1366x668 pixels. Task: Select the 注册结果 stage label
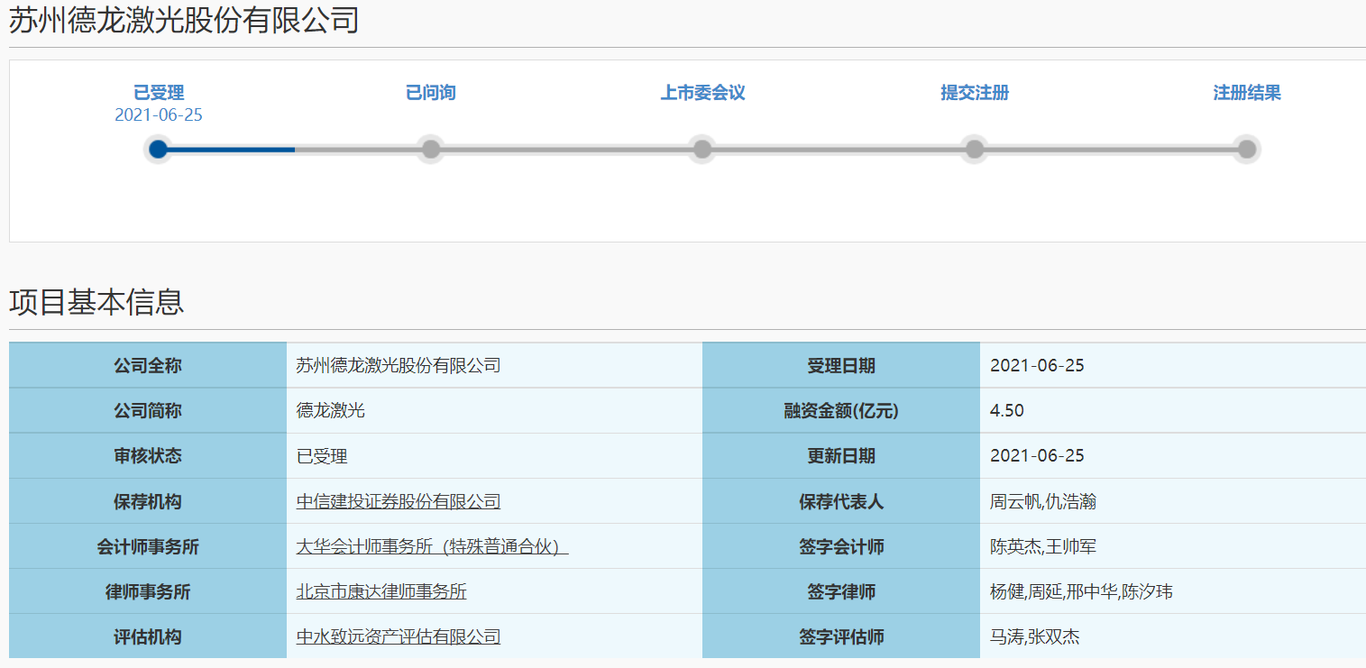pyautogui.click(x=1246, y=93)
